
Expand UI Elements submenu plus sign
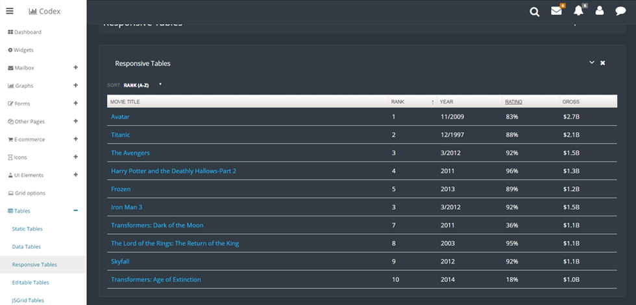coord(75,174)
